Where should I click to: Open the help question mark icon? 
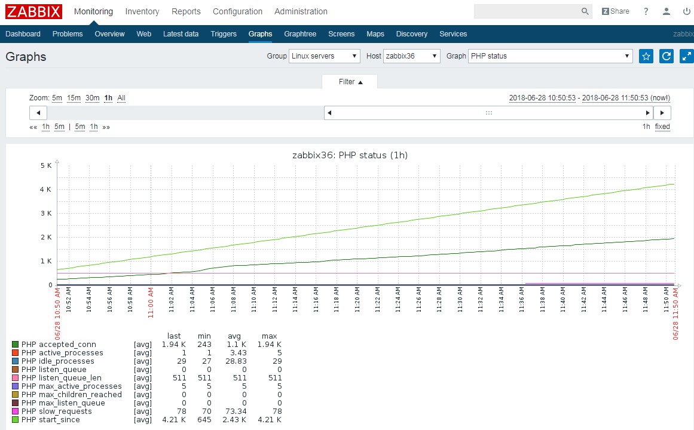click(x=646, y=11)
